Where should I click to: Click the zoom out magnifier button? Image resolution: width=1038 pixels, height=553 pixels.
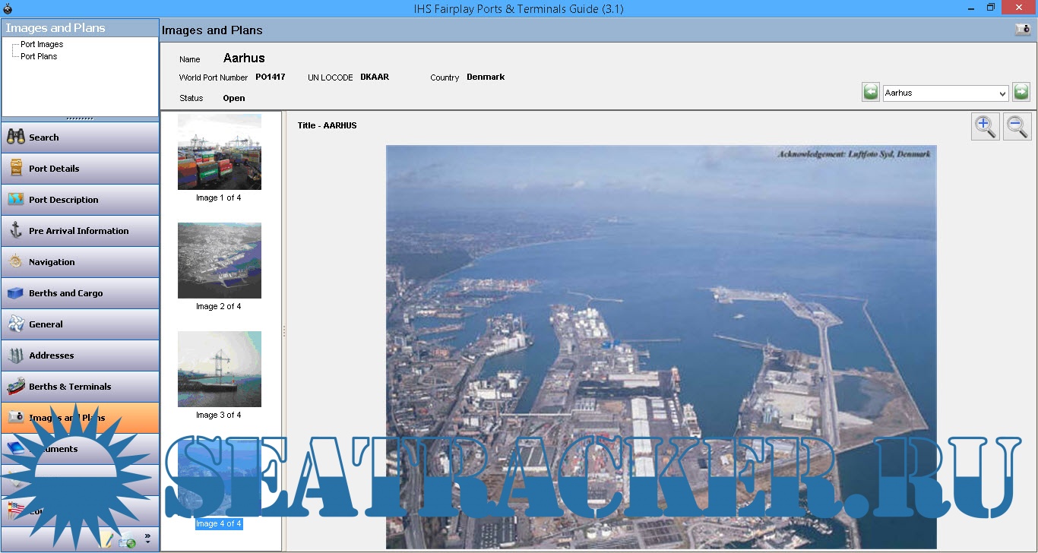click(1017, 126)
